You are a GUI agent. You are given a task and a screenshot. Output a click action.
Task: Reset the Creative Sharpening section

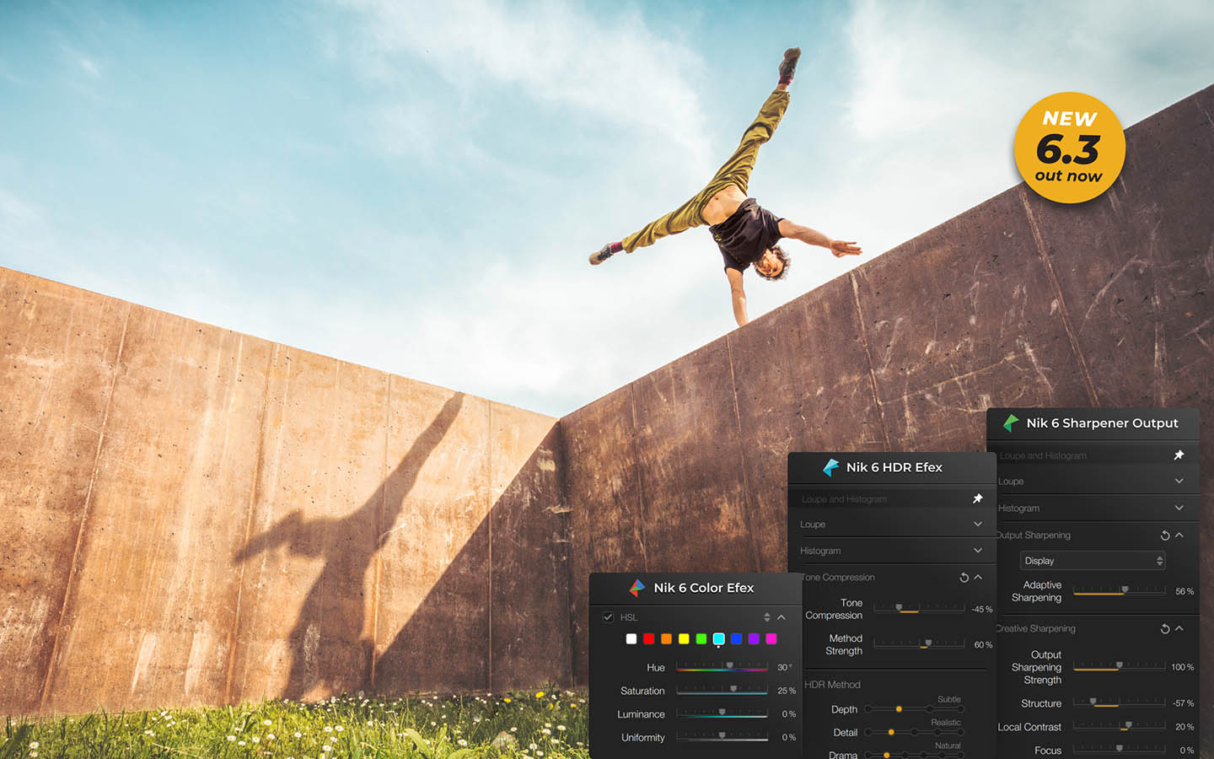click(1165, 629)
